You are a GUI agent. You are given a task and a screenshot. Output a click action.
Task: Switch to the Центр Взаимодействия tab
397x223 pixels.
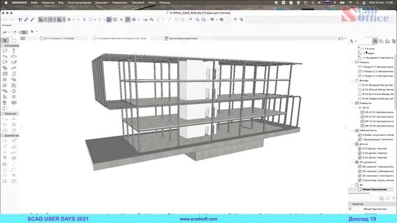[181, 38]
